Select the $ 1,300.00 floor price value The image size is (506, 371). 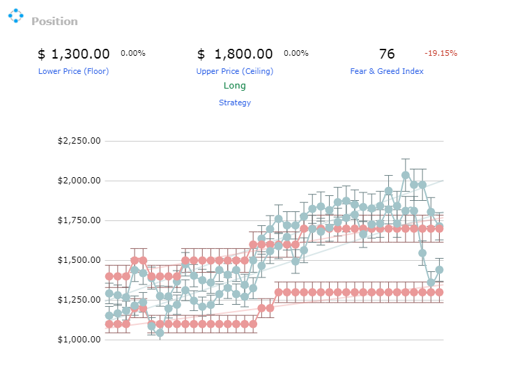[x=74, y=54]
